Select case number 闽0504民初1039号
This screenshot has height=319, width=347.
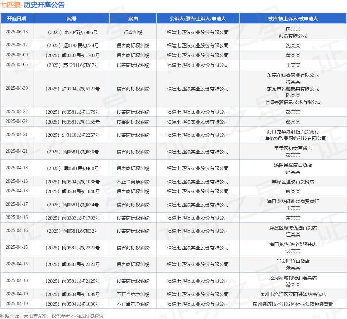73,294
